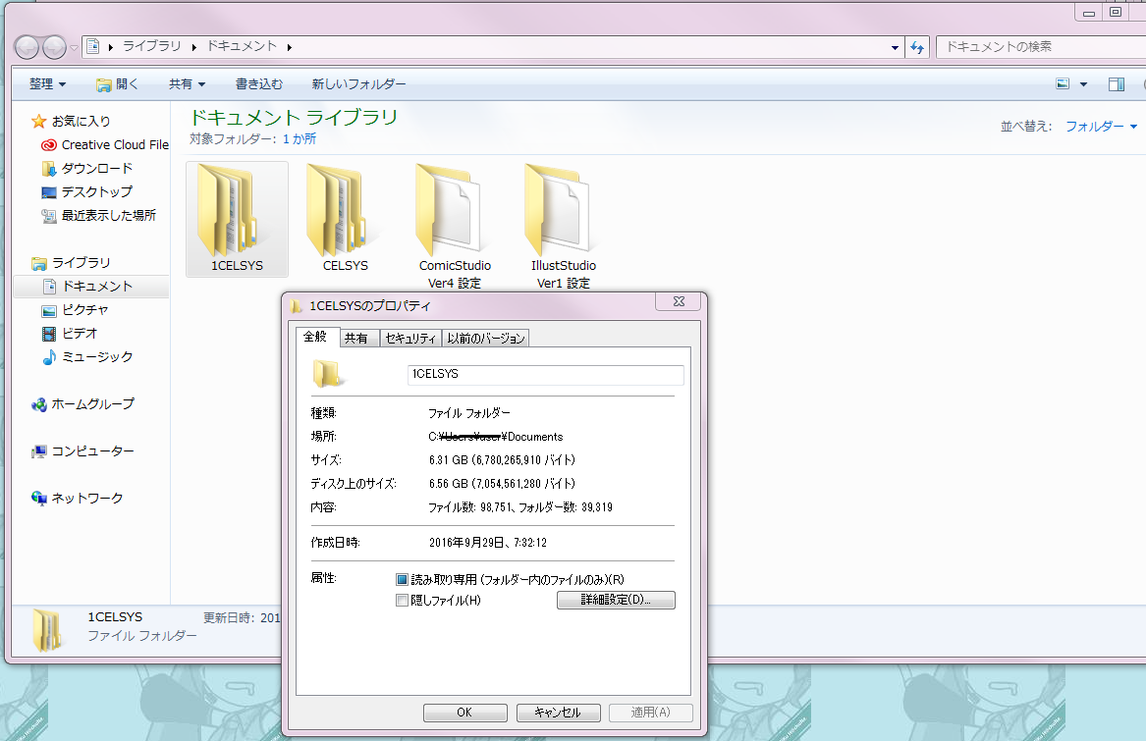Open ネットワーク in navigation pane

pos(77,498)
